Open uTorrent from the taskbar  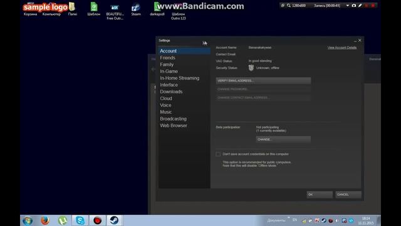(63, 220)
